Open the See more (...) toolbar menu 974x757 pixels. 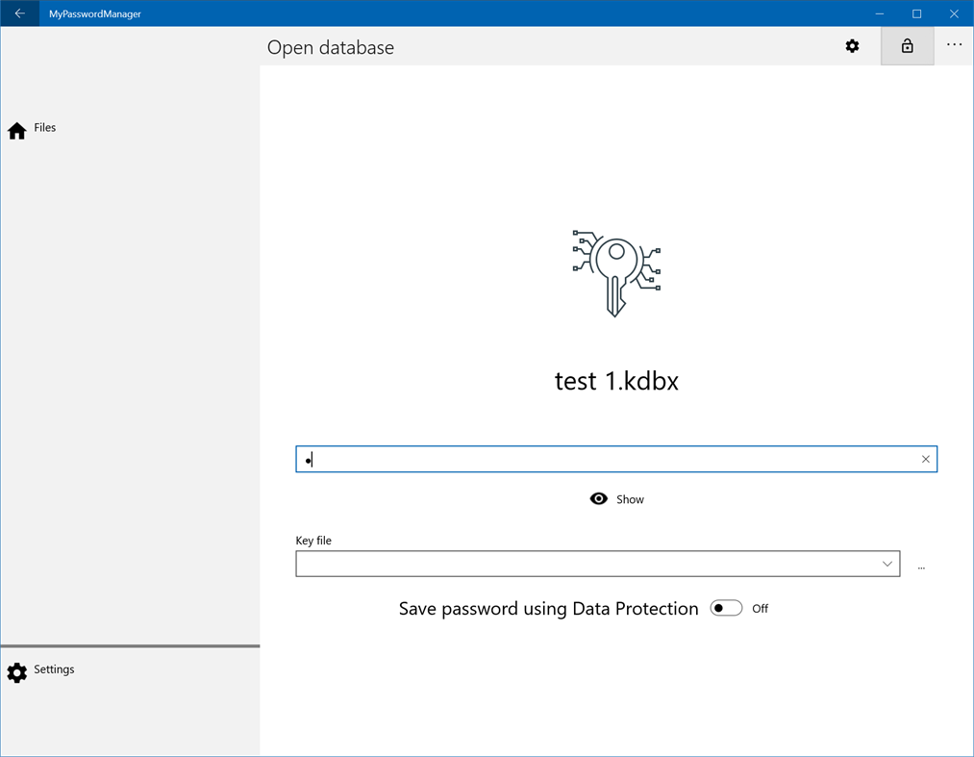pyautogui.click(x=954, y=45)
